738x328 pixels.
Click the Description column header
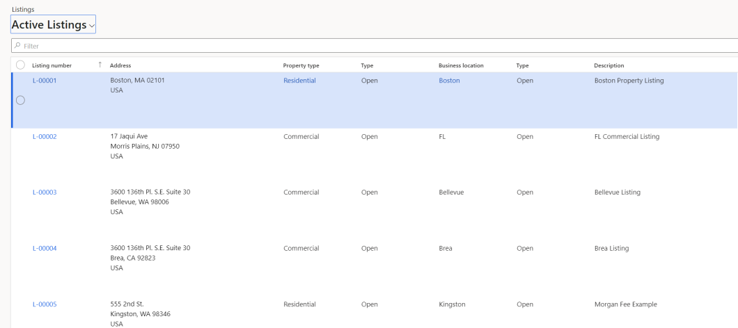[609, 65]
